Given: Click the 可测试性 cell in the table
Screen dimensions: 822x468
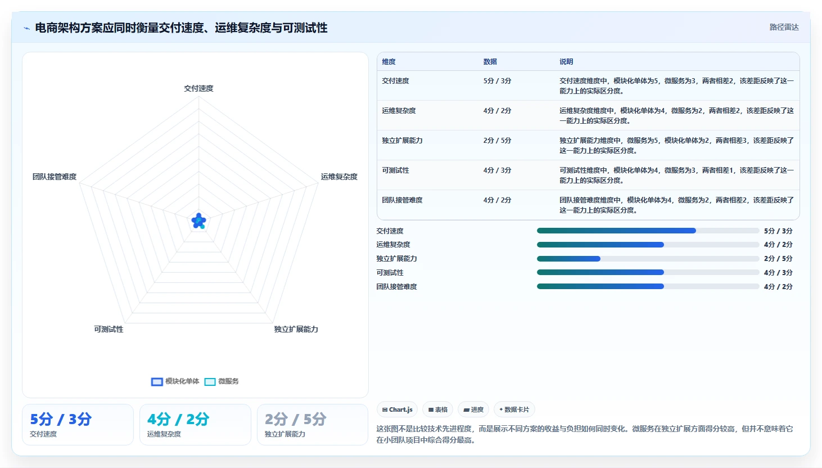Looking at the screenshot, I should pos(396,170).
